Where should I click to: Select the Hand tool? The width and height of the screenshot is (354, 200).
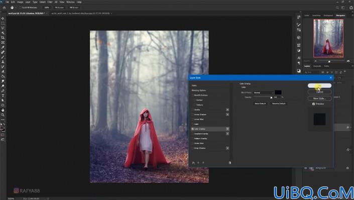(x=3, y=110)
